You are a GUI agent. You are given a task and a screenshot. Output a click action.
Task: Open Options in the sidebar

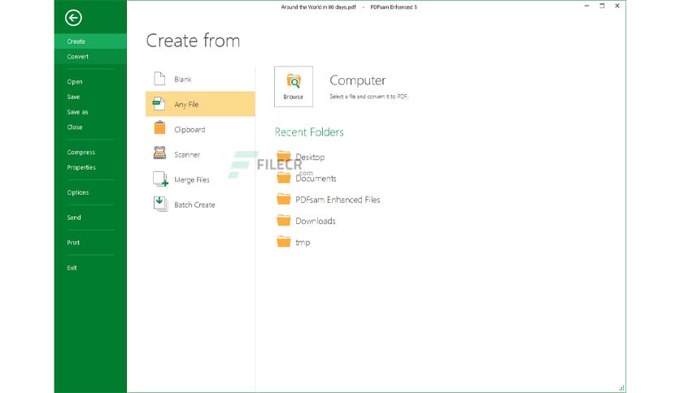click(x=78, y=192)
